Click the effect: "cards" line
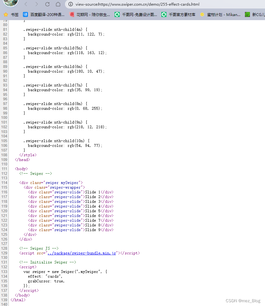The width and height of the screenshot is (265, 306). tap(45, 276)
